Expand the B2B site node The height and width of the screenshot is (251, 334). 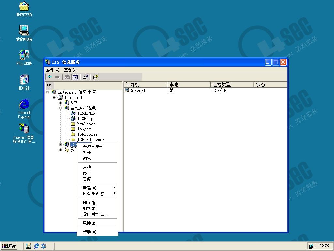tap(60, 103)
